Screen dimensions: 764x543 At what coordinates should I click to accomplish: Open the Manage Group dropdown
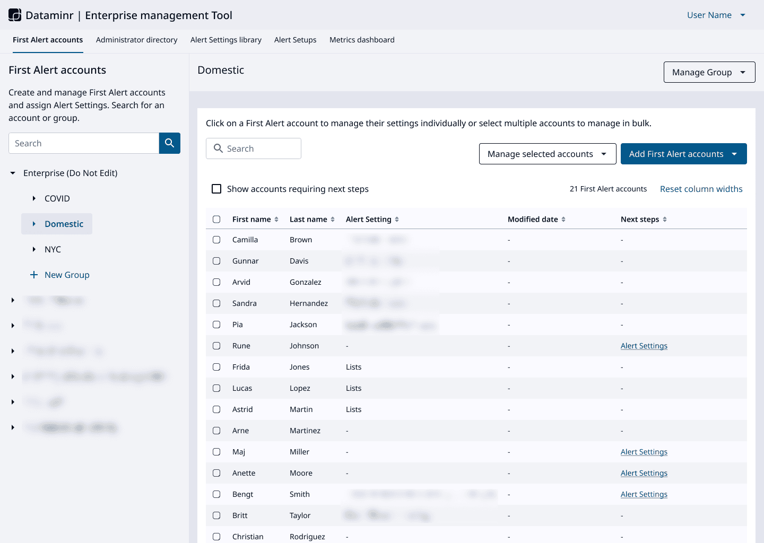coord(709,72)
